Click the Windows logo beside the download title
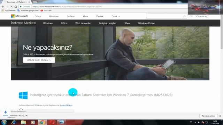This screenshot has width=223, height=125. 23,95
